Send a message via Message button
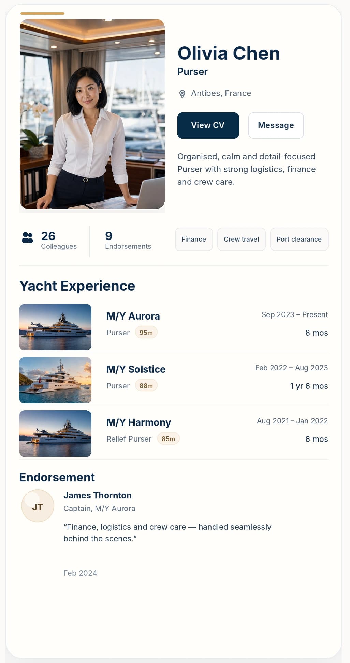The width and height of the screenshot is (350, 663). (276, 125)
